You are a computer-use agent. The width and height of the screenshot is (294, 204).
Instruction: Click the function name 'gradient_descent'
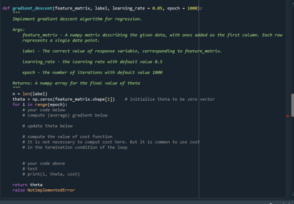click(32, 8)
